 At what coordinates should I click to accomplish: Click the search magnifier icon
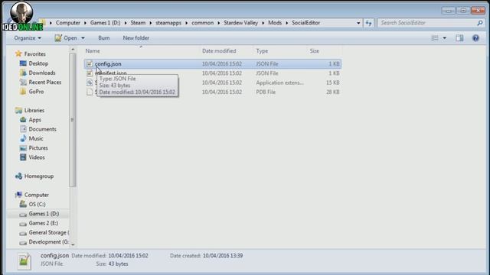[x=480, y=23]
